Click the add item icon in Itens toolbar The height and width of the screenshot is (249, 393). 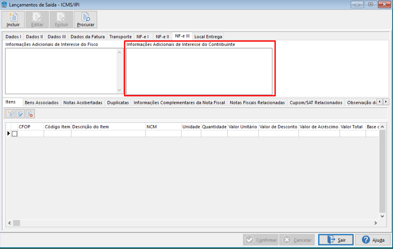click(11, 114)
